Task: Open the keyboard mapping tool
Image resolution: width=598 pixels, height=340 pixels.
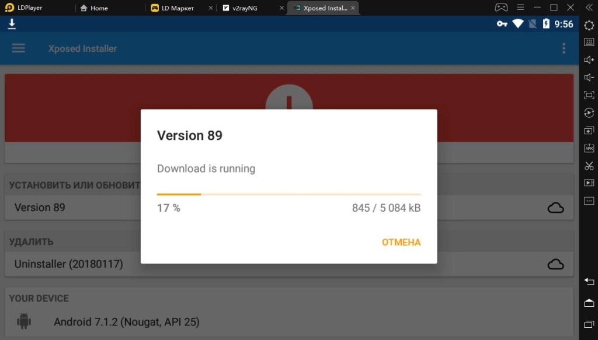Action: click(589, 42)
